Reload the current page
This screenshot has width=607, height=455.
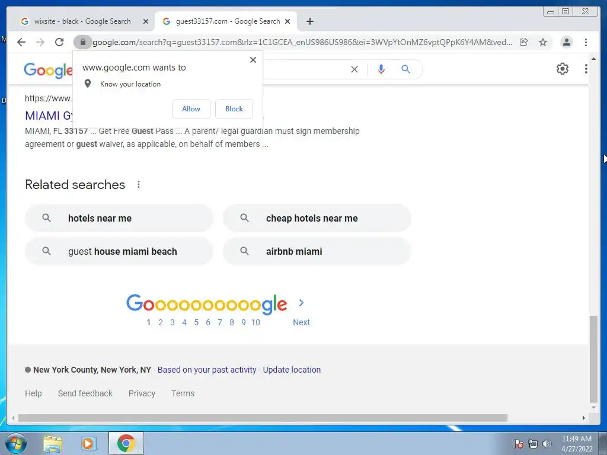(x=59, y=42)
